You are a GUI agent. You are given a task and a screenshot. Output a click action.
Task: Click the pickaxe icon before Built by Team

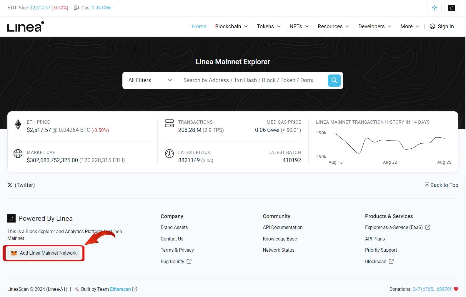[77, 289]
